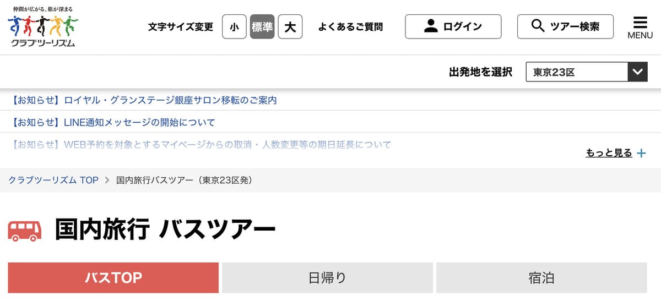Select the バスTOP tab
The width and height of the screenshot is (661, 301).
tap(113, 278)
